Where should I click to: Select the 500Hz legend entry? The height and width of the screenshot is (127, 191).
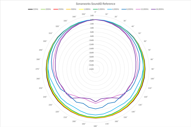coord(71,9)
